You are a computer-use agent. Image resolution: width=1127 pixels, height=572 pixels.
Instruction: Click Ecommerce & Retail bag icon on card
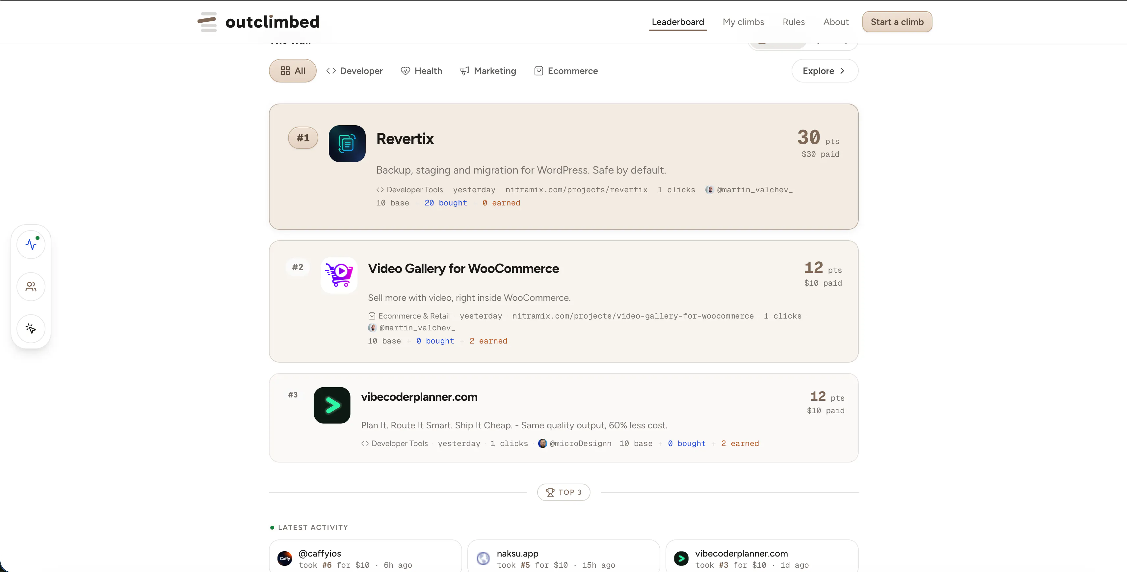pos(372,316)
